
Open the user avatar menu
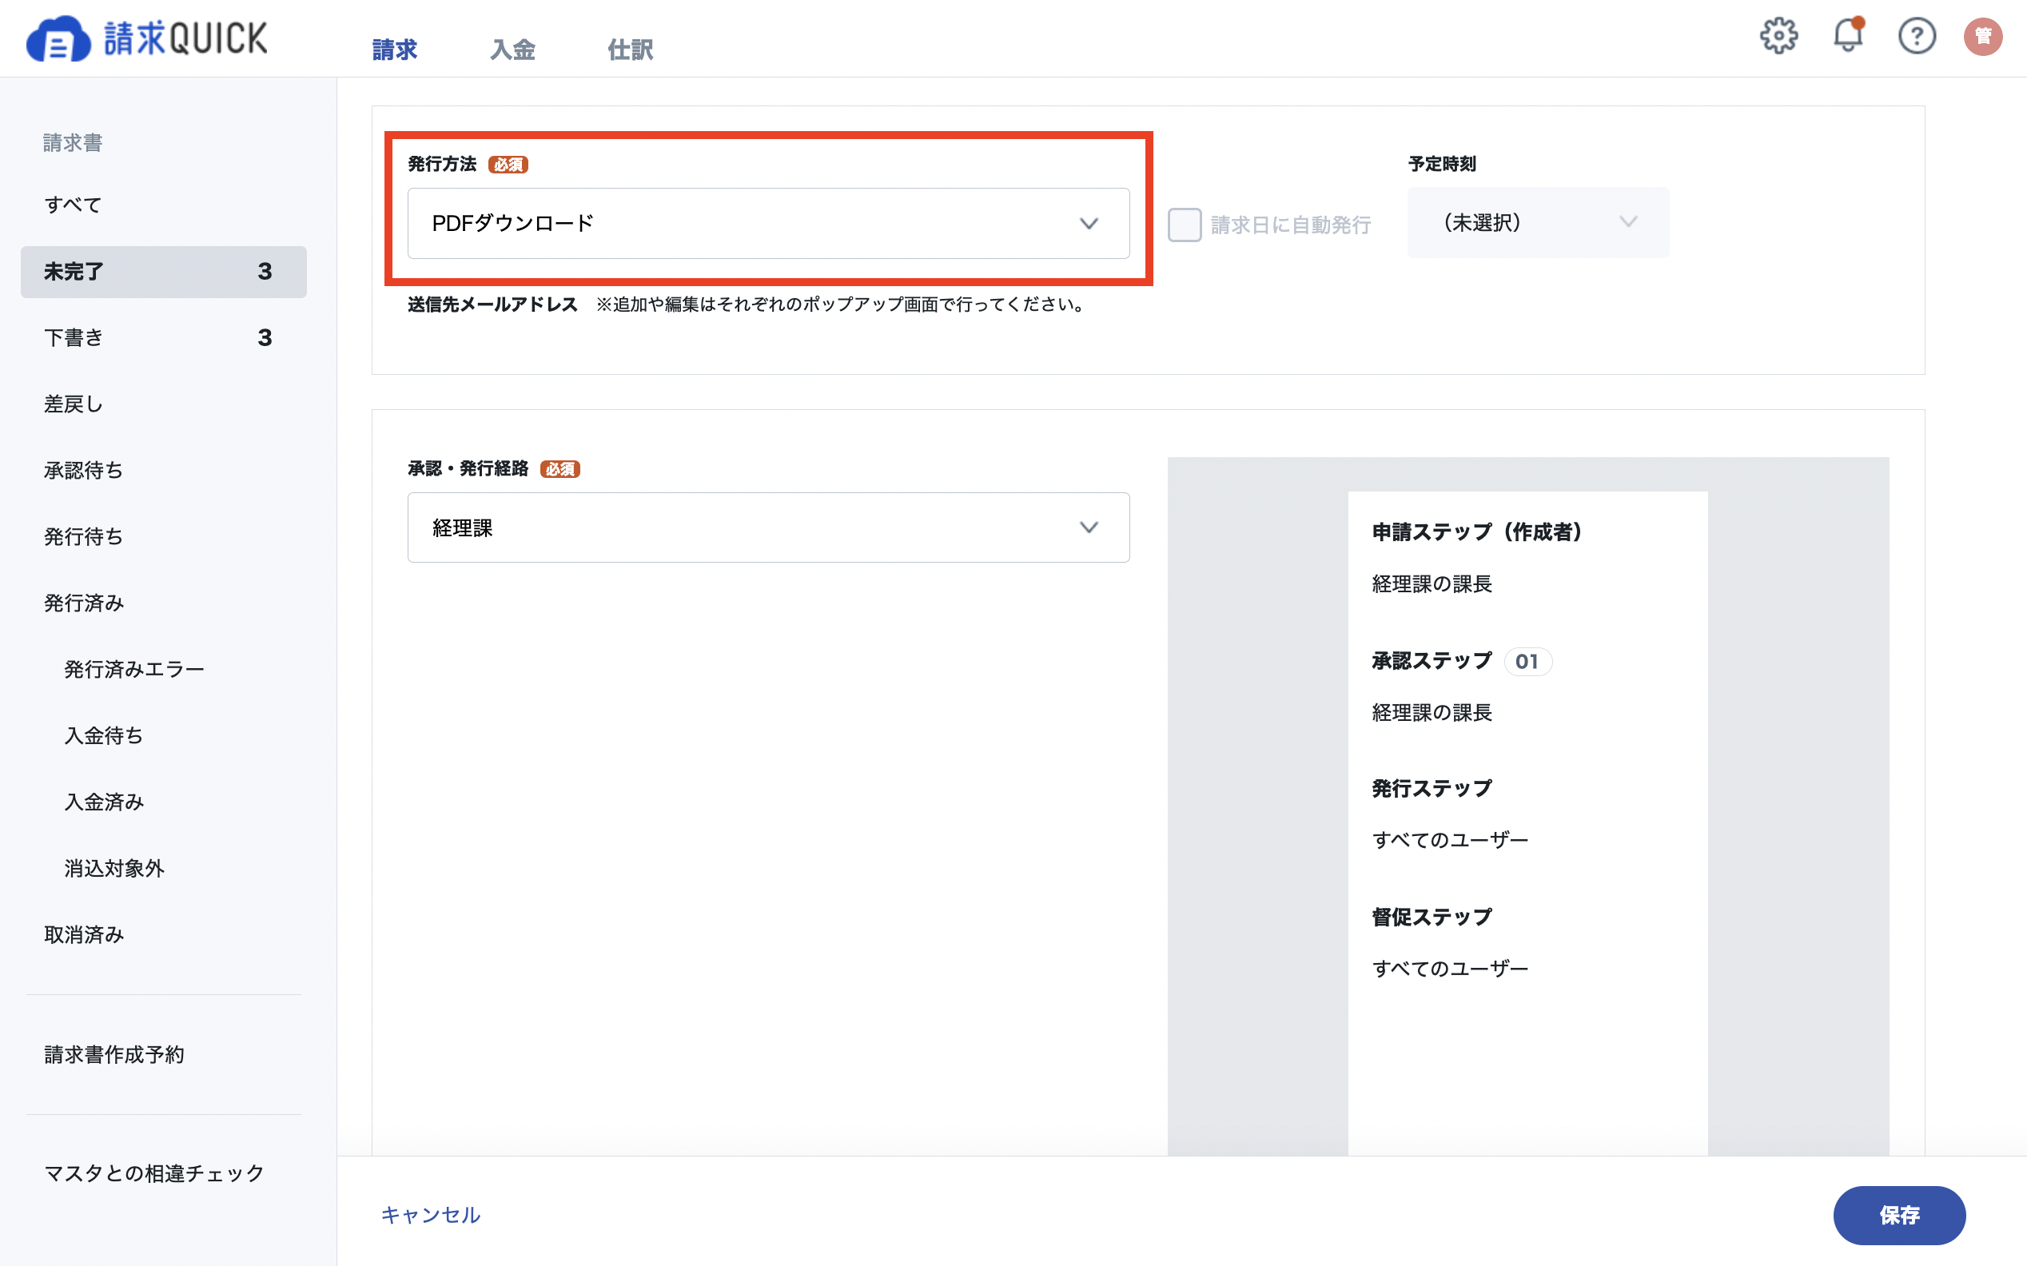(x=1982, y=36)
